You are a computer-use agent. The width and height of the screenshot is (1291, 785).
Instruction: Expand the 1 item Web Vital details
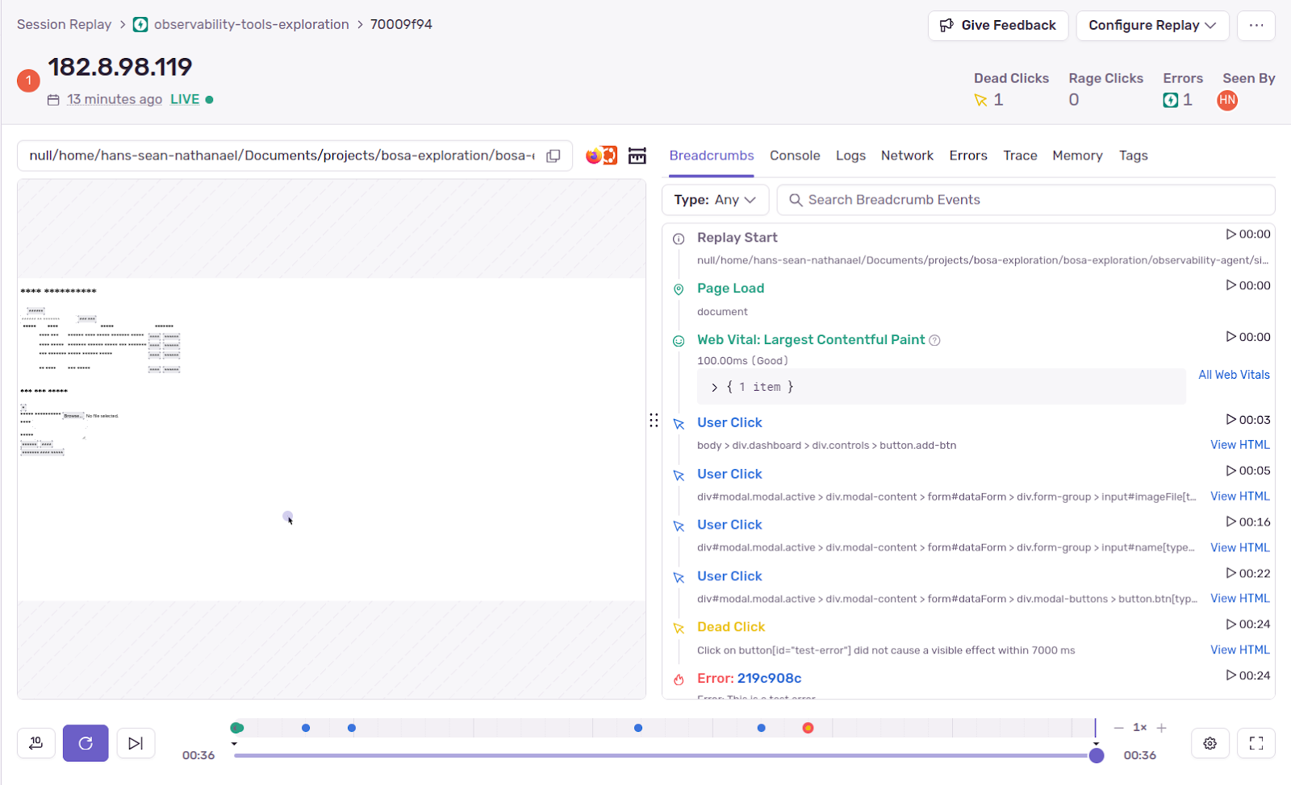pyautogui.click(x=715, y=388)
